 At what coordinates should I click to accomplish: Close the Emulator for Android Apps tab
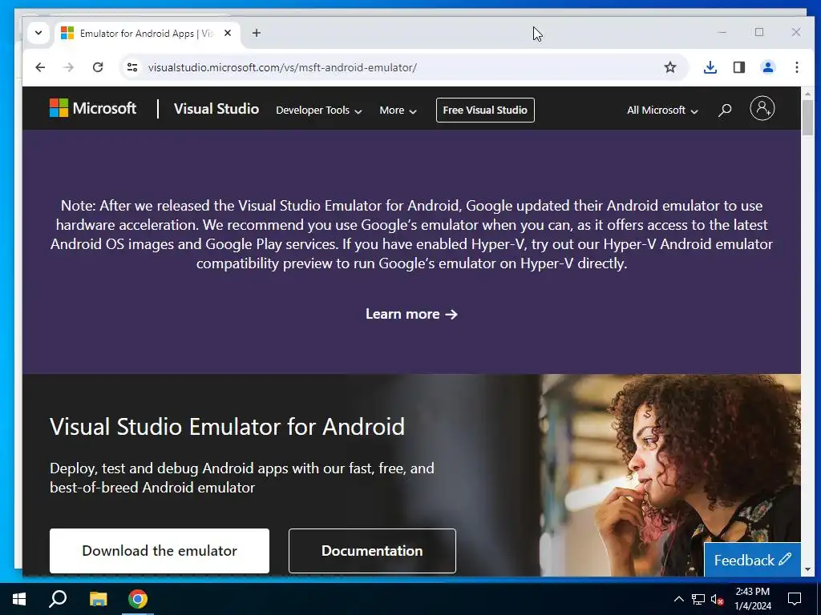pyautogui.click(x=227, y=33)
